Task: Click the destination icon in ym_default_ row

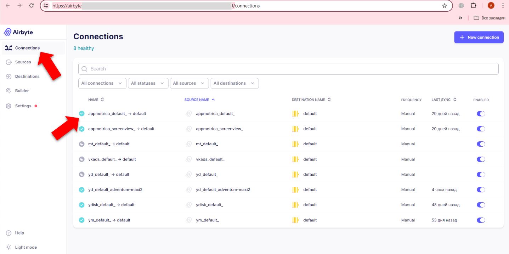Action: pos(295,220)
